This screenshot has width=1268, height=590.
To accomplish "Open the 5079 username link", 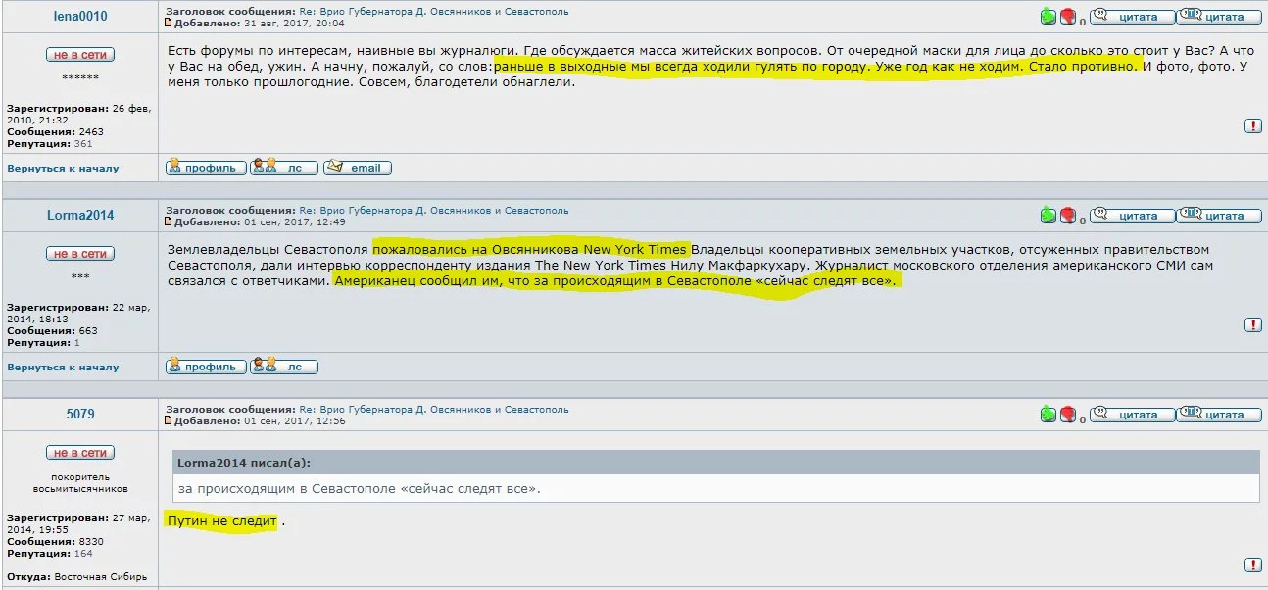I will pos(80,415).
